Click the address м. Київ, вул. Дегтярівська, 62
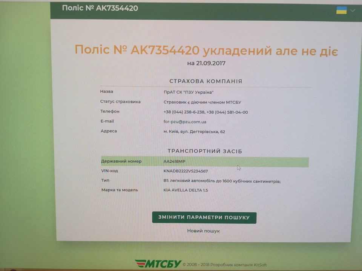The height and width of the screenshot is (271, 362). pyautogui.click(x=194, y=132)
